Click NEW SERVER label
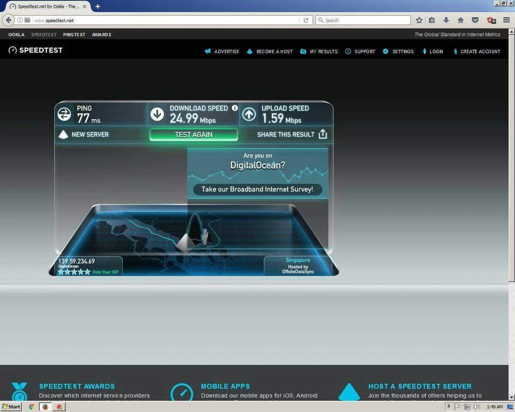 [x=90, y=134]
